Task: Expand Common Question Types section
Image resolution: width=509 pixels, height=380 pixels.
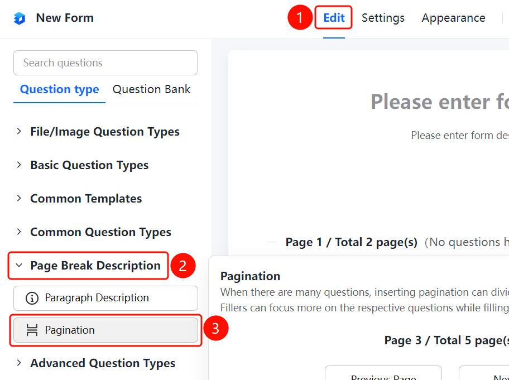Action: 94,232
